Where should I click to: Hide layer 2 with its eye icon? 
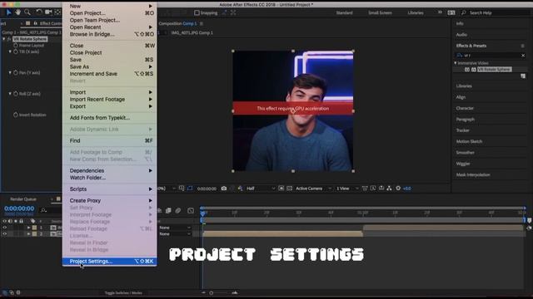[x=4, y=234]
